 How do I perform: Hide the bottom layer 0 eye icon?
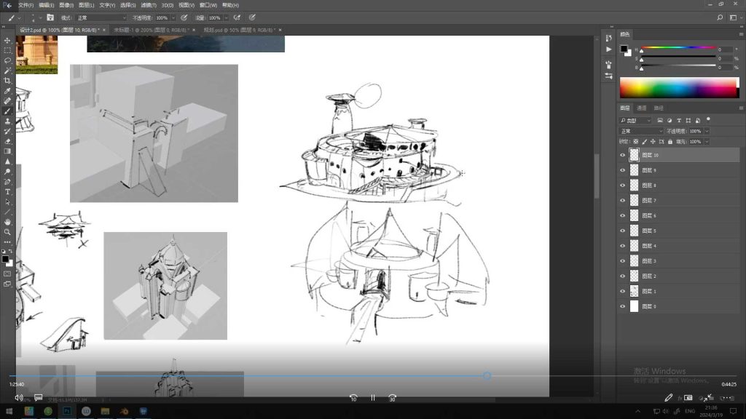tap(622, 306)
